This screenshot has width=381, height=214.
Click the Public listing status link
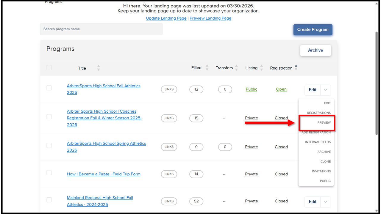(x=252, y=89)
